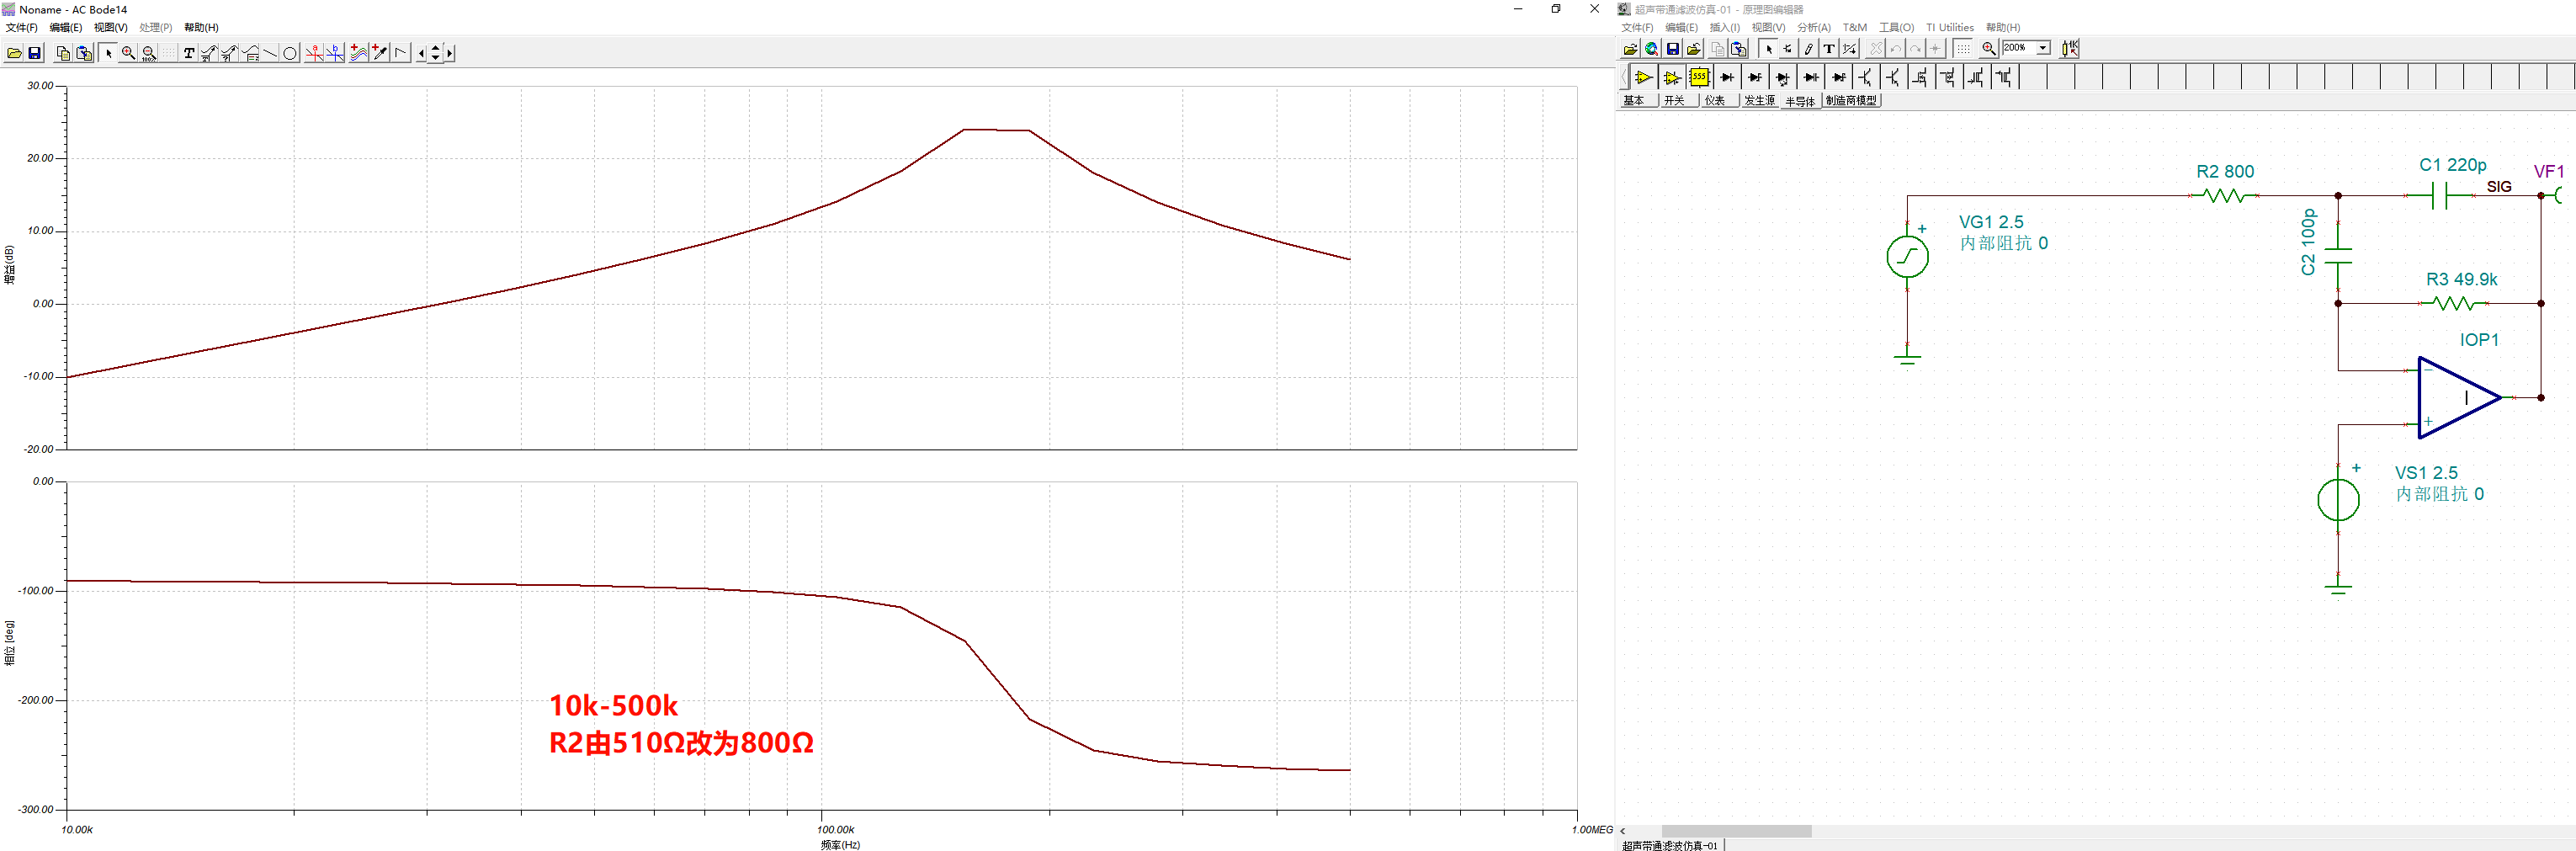Viewport: 2576px width, 851px height.
Task: Save the AC Bode diagram
Action: [34, 53]
